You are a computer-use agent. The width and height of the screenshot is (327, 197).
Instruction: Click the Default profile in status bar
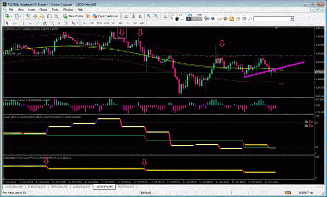[x=146, y=193]
